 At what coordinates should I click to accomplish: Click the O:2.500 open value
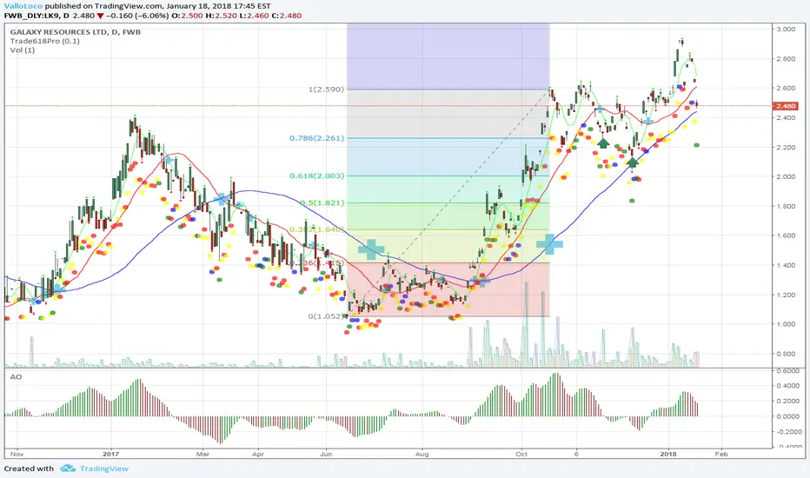click(187, 16)
